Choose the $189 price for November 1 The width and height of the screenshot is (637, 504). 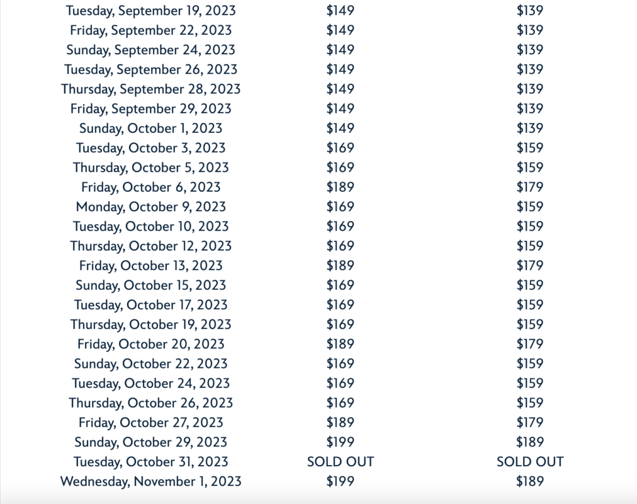[x=529, y=481]
